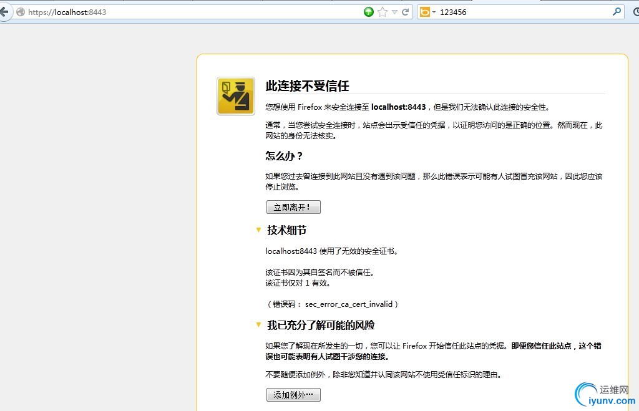Click the 怎么办? heading
Screen dimensions: 639x411
(284, 155)
